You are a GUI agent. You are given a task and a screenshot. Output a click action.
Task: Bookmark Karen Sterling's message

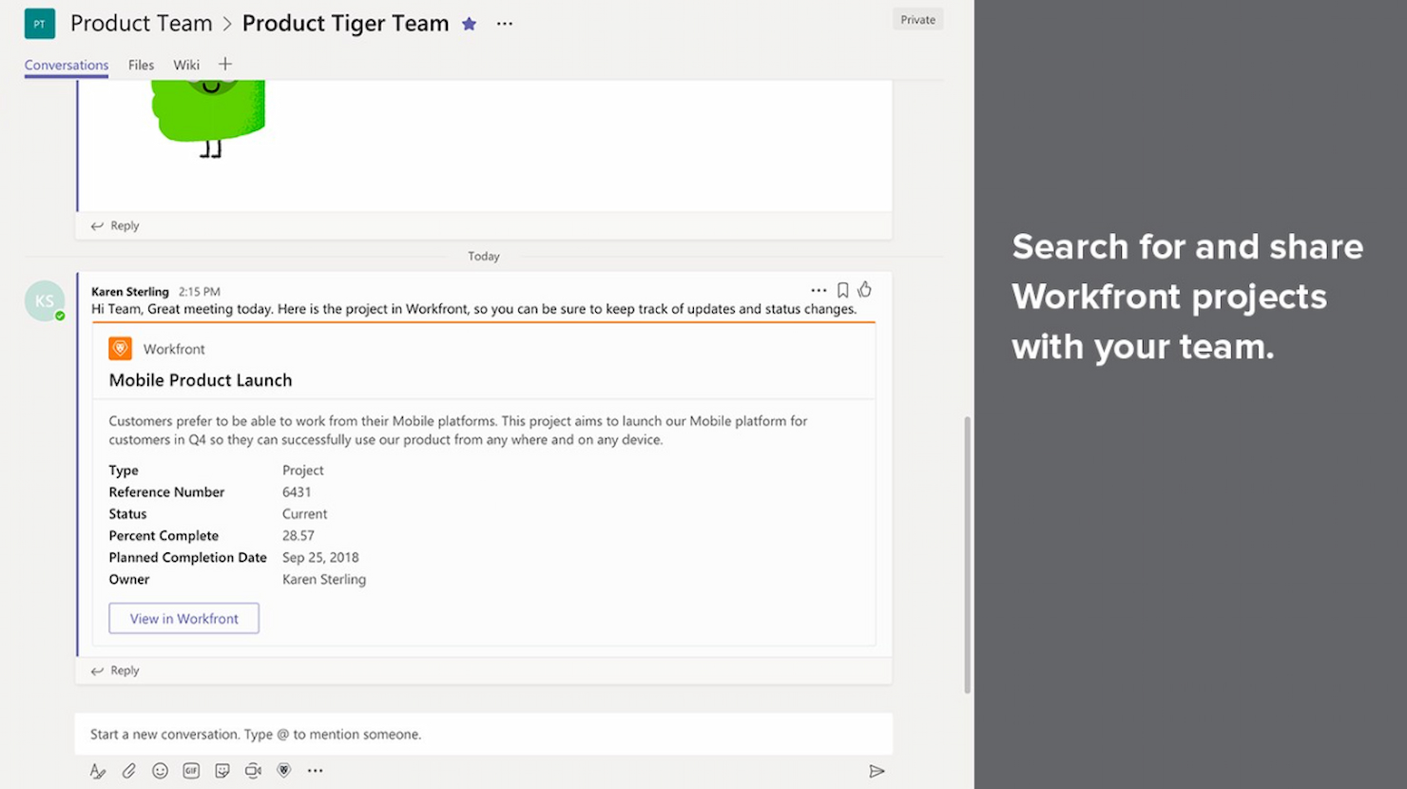click(842, 290)
